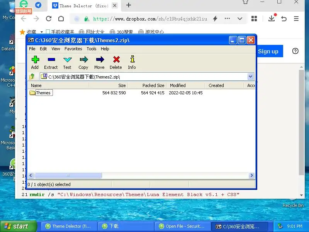Viewport: 309px width, 232px height.
Task: Switch to the 下载 taskbar window
Action: 126,226
